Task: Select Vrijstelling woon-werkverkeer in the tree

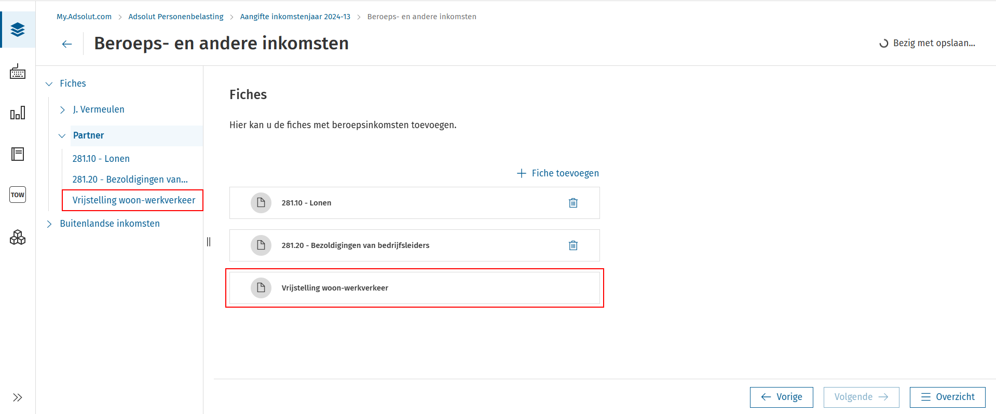Action: tap(134, 200)
